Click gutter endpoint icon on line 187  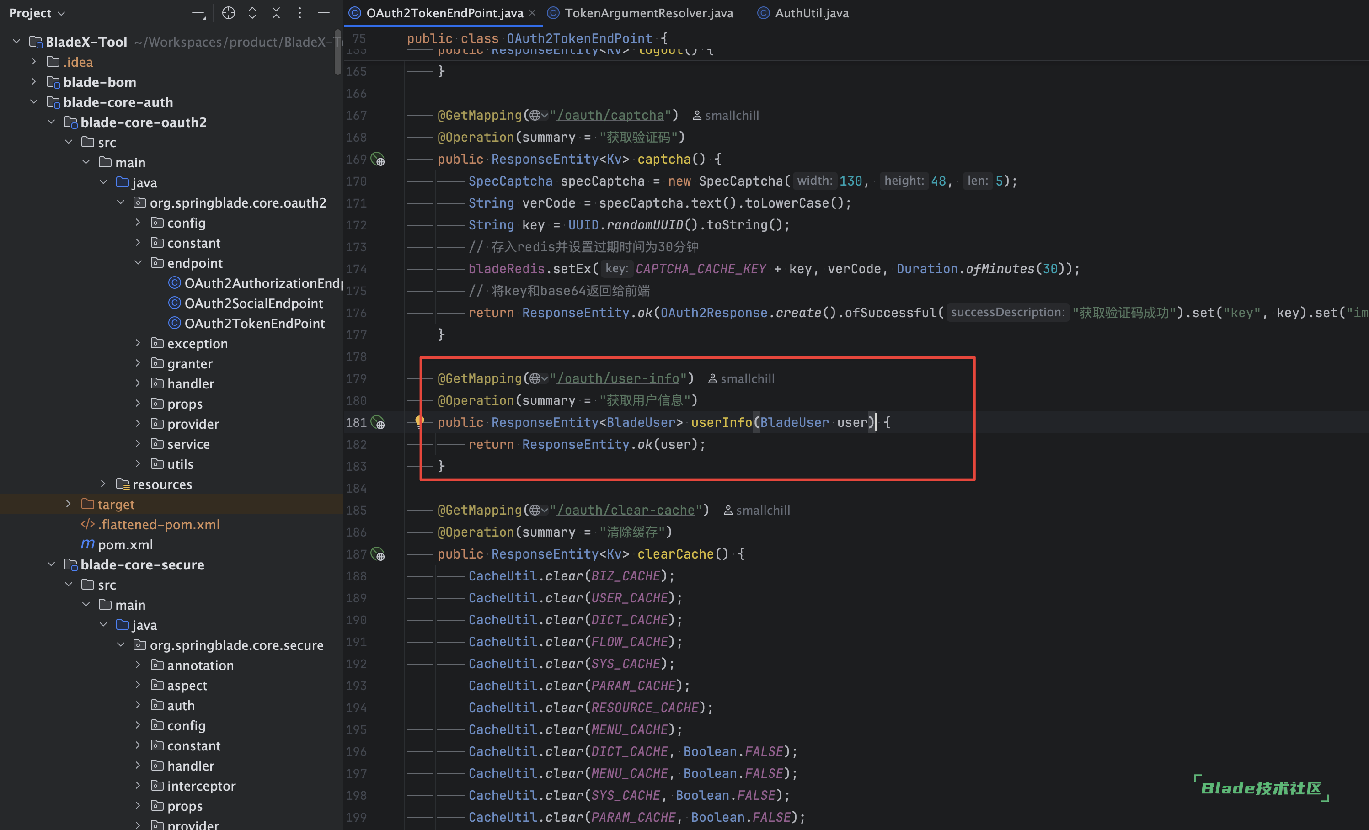(378, 555)
